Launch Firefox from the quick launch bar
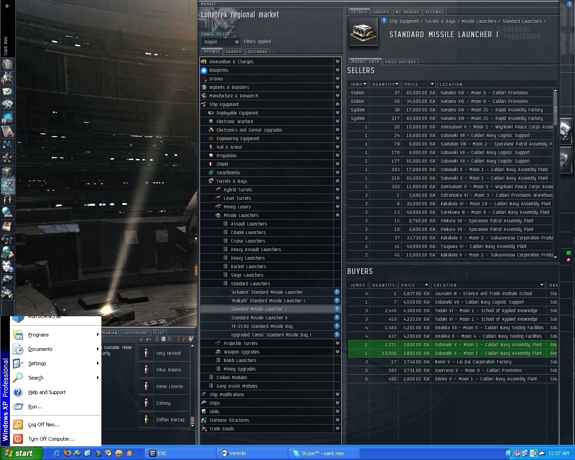The height and width of the screenshot is (460, 575). (x=67, y=453)
